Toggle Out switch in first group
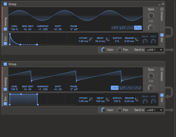Viewport: 176px width, 137px height. point(162,35)
